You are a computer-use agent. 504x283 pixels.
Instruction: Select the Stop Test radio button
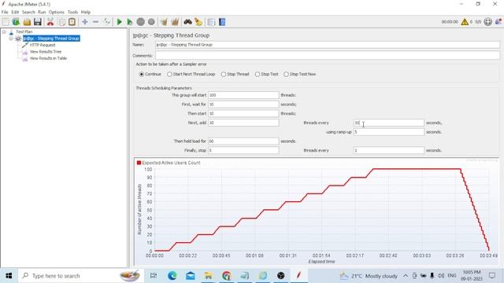coord(258,74)
